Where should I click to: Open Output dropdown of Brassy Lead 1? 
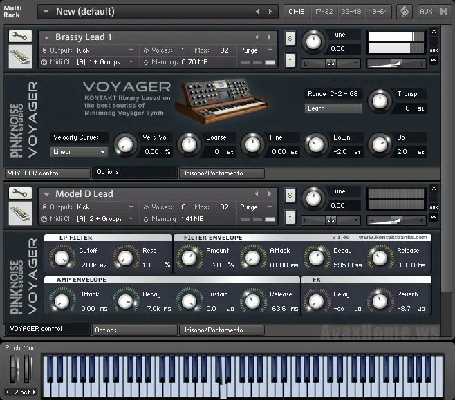(131, 50)
